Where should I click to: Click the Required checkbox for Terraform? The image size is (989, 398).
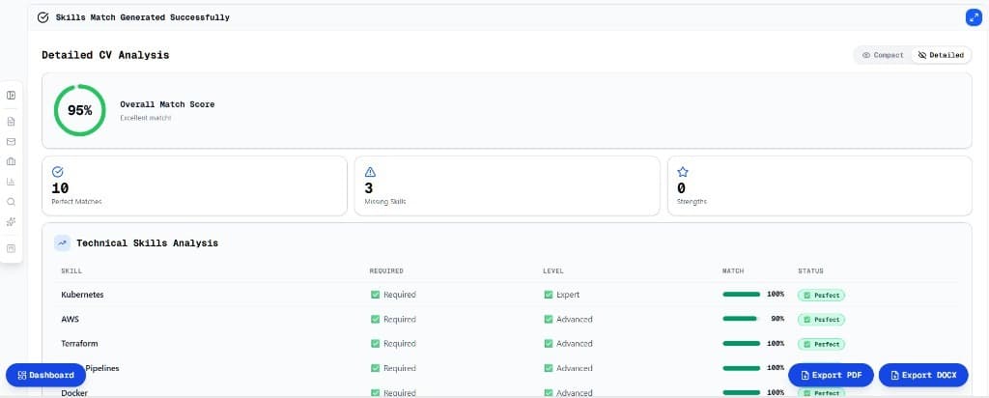pyautogui.click(x=376, y=344)
